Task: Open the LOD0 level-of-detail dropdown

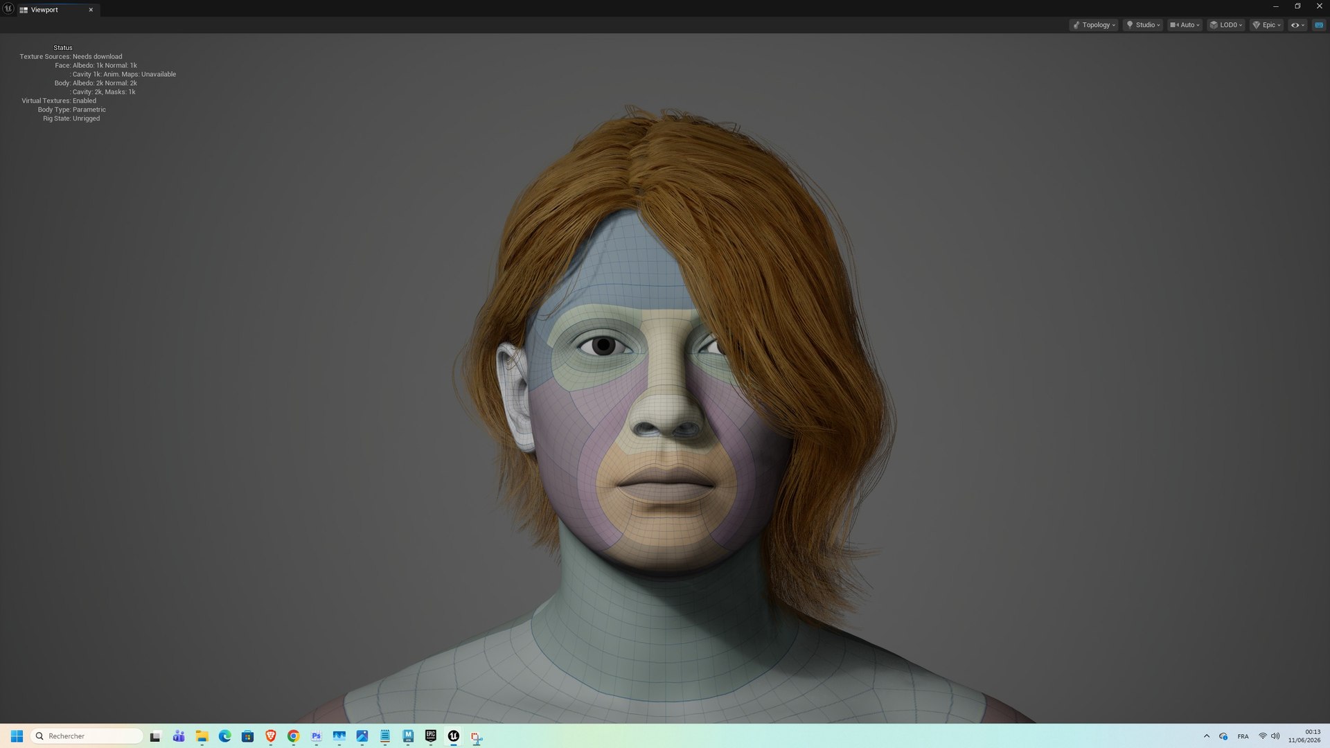Action: pyautogui.click(x=1226, y=25)
